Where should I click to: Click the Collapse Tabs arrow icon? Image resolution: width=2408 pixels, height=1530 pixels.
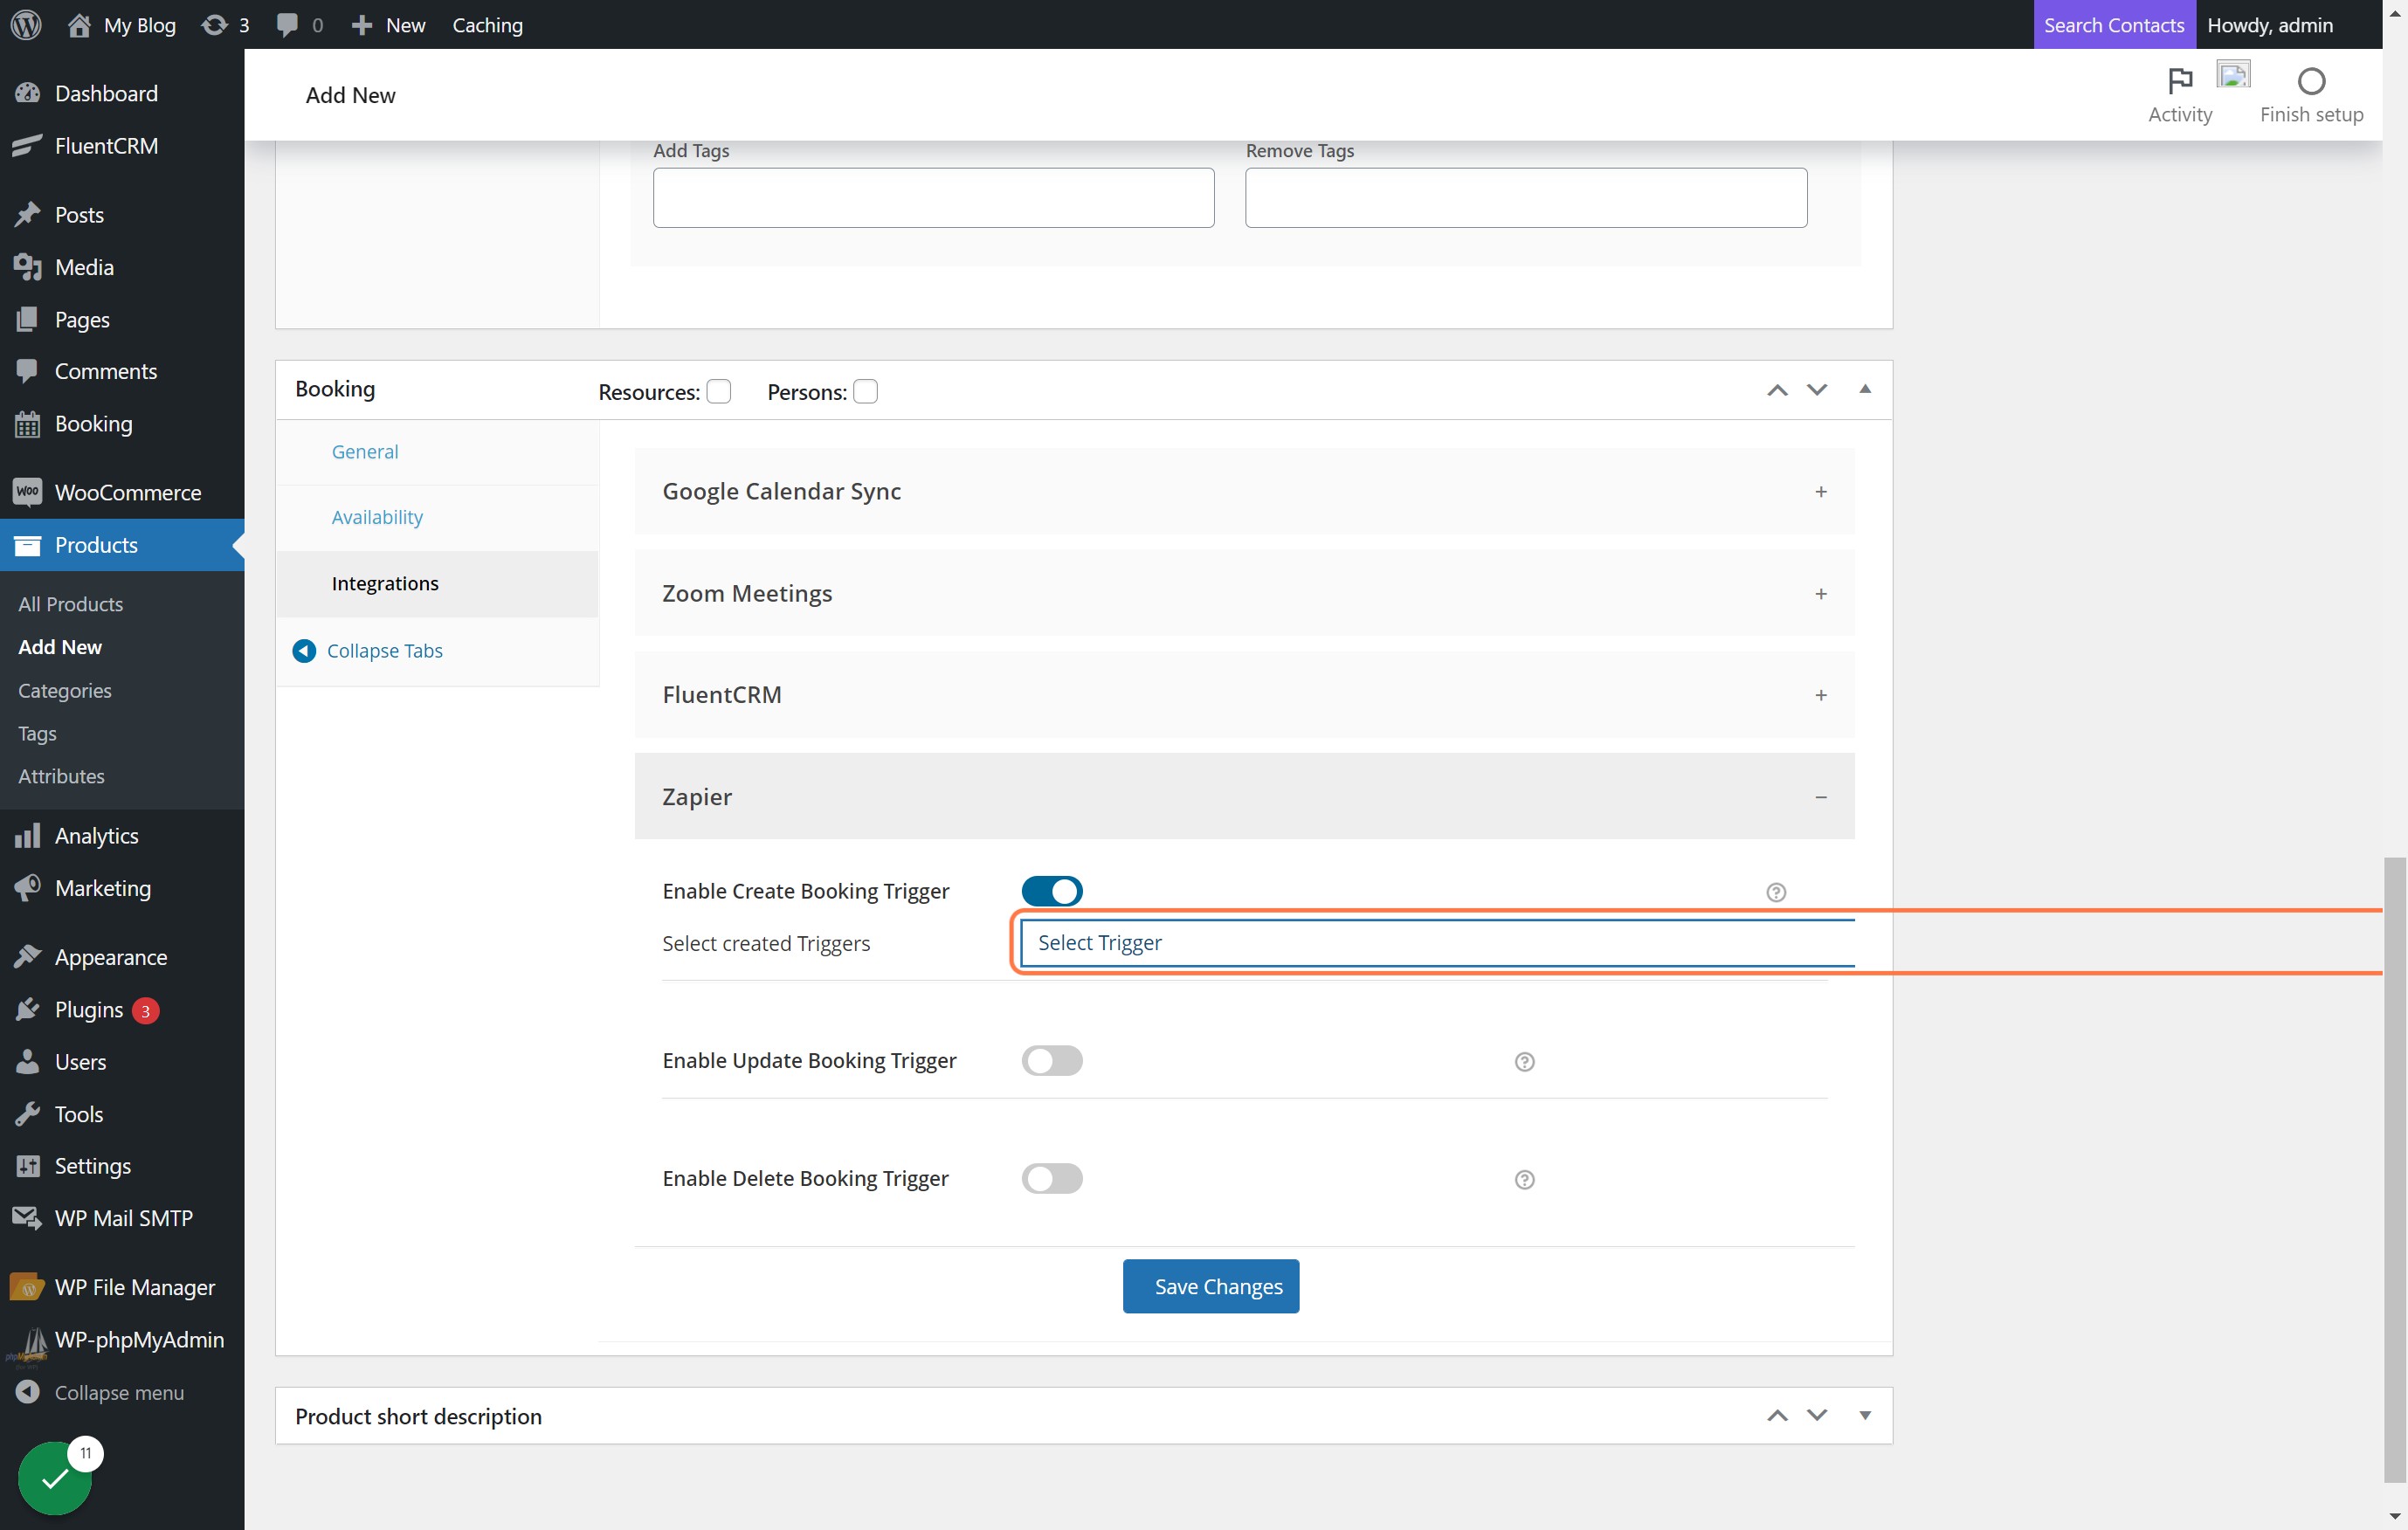pyautogui.click(x=304, y=651)
